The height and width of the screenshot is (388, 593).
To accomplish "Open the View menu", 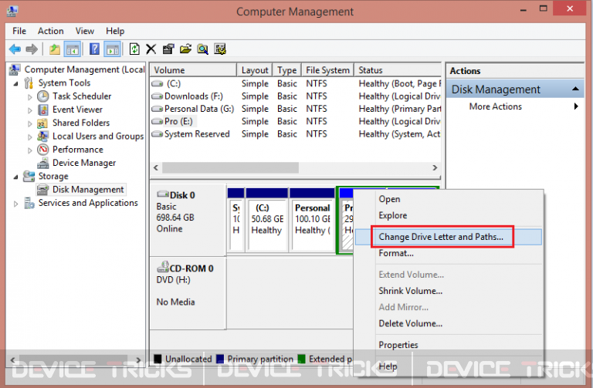I will tap(84, 31).
